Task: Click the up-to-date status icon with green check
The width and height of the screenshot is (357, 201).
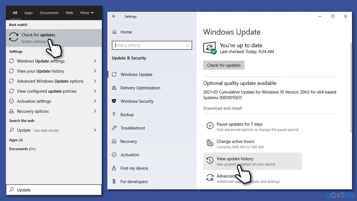Action: 210,48
